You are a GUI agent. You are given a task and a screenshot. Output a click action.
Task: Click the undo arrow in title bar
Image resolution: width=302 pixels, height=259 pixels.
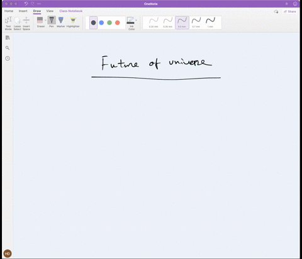[x=26, y=4]
